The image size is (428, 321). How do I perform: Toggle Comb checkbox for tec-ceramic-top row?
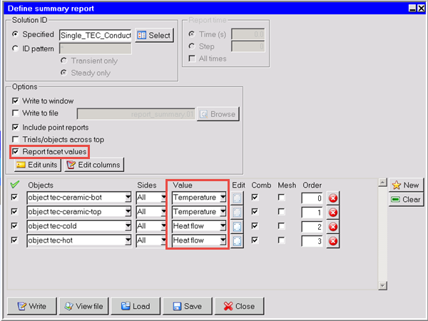click(x=255, y=212)
